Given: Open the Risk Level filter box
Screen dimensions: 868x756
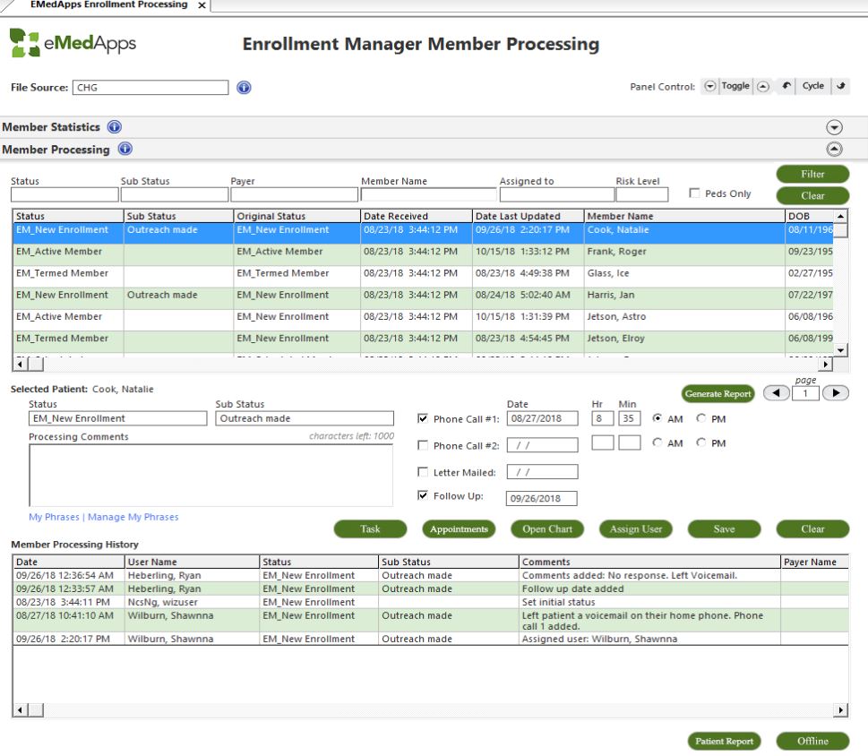Looking at the screenshot, I should tap(642, 194).
